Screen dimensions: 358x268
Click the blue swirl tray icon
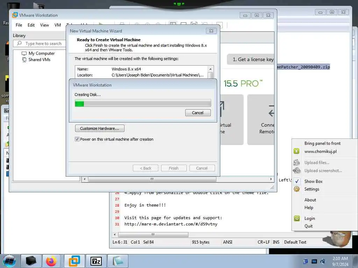[323, 261]
